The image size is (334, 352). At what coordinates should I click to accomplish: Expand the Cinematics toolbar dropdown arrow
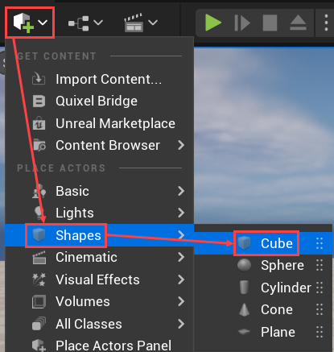[x=153, y=23]
